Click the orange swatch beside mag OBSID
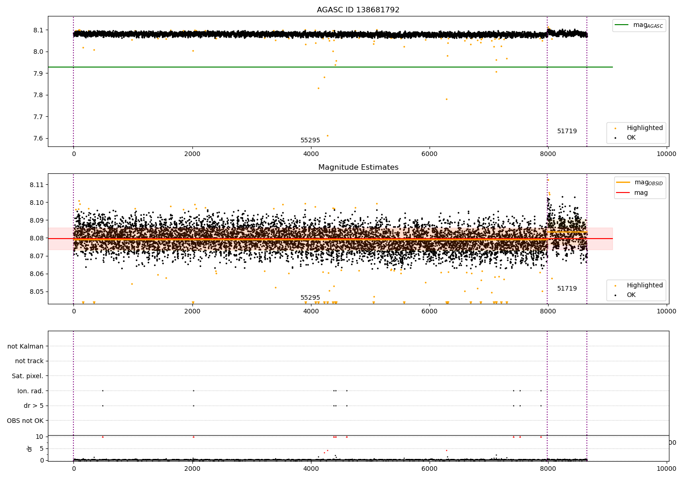Viewport: 684px width, 479px height. point(623,182)
